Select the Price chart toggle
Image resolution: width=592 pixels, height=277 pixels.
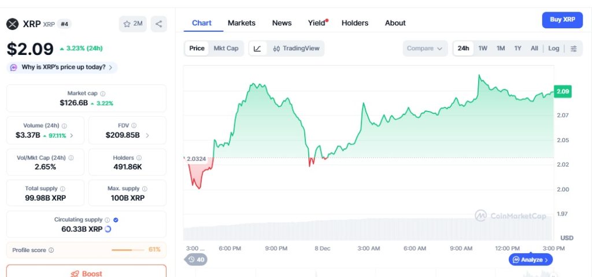tap(197, 49)
